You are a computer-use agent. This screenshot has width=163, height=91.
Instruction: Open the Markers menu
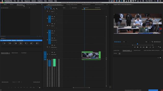coord(34,1)
